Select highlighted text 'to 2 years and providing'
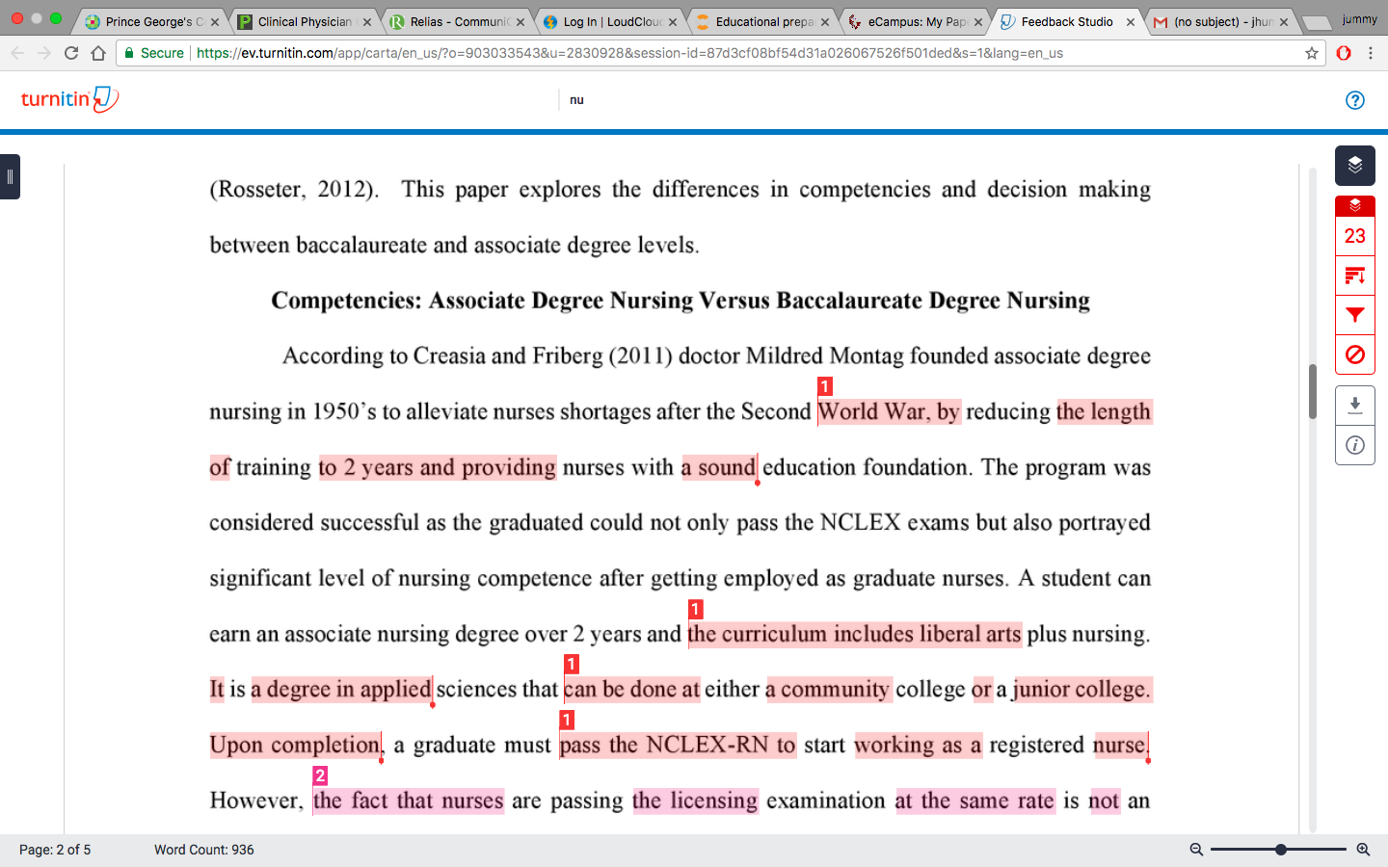 pos(438,468)
